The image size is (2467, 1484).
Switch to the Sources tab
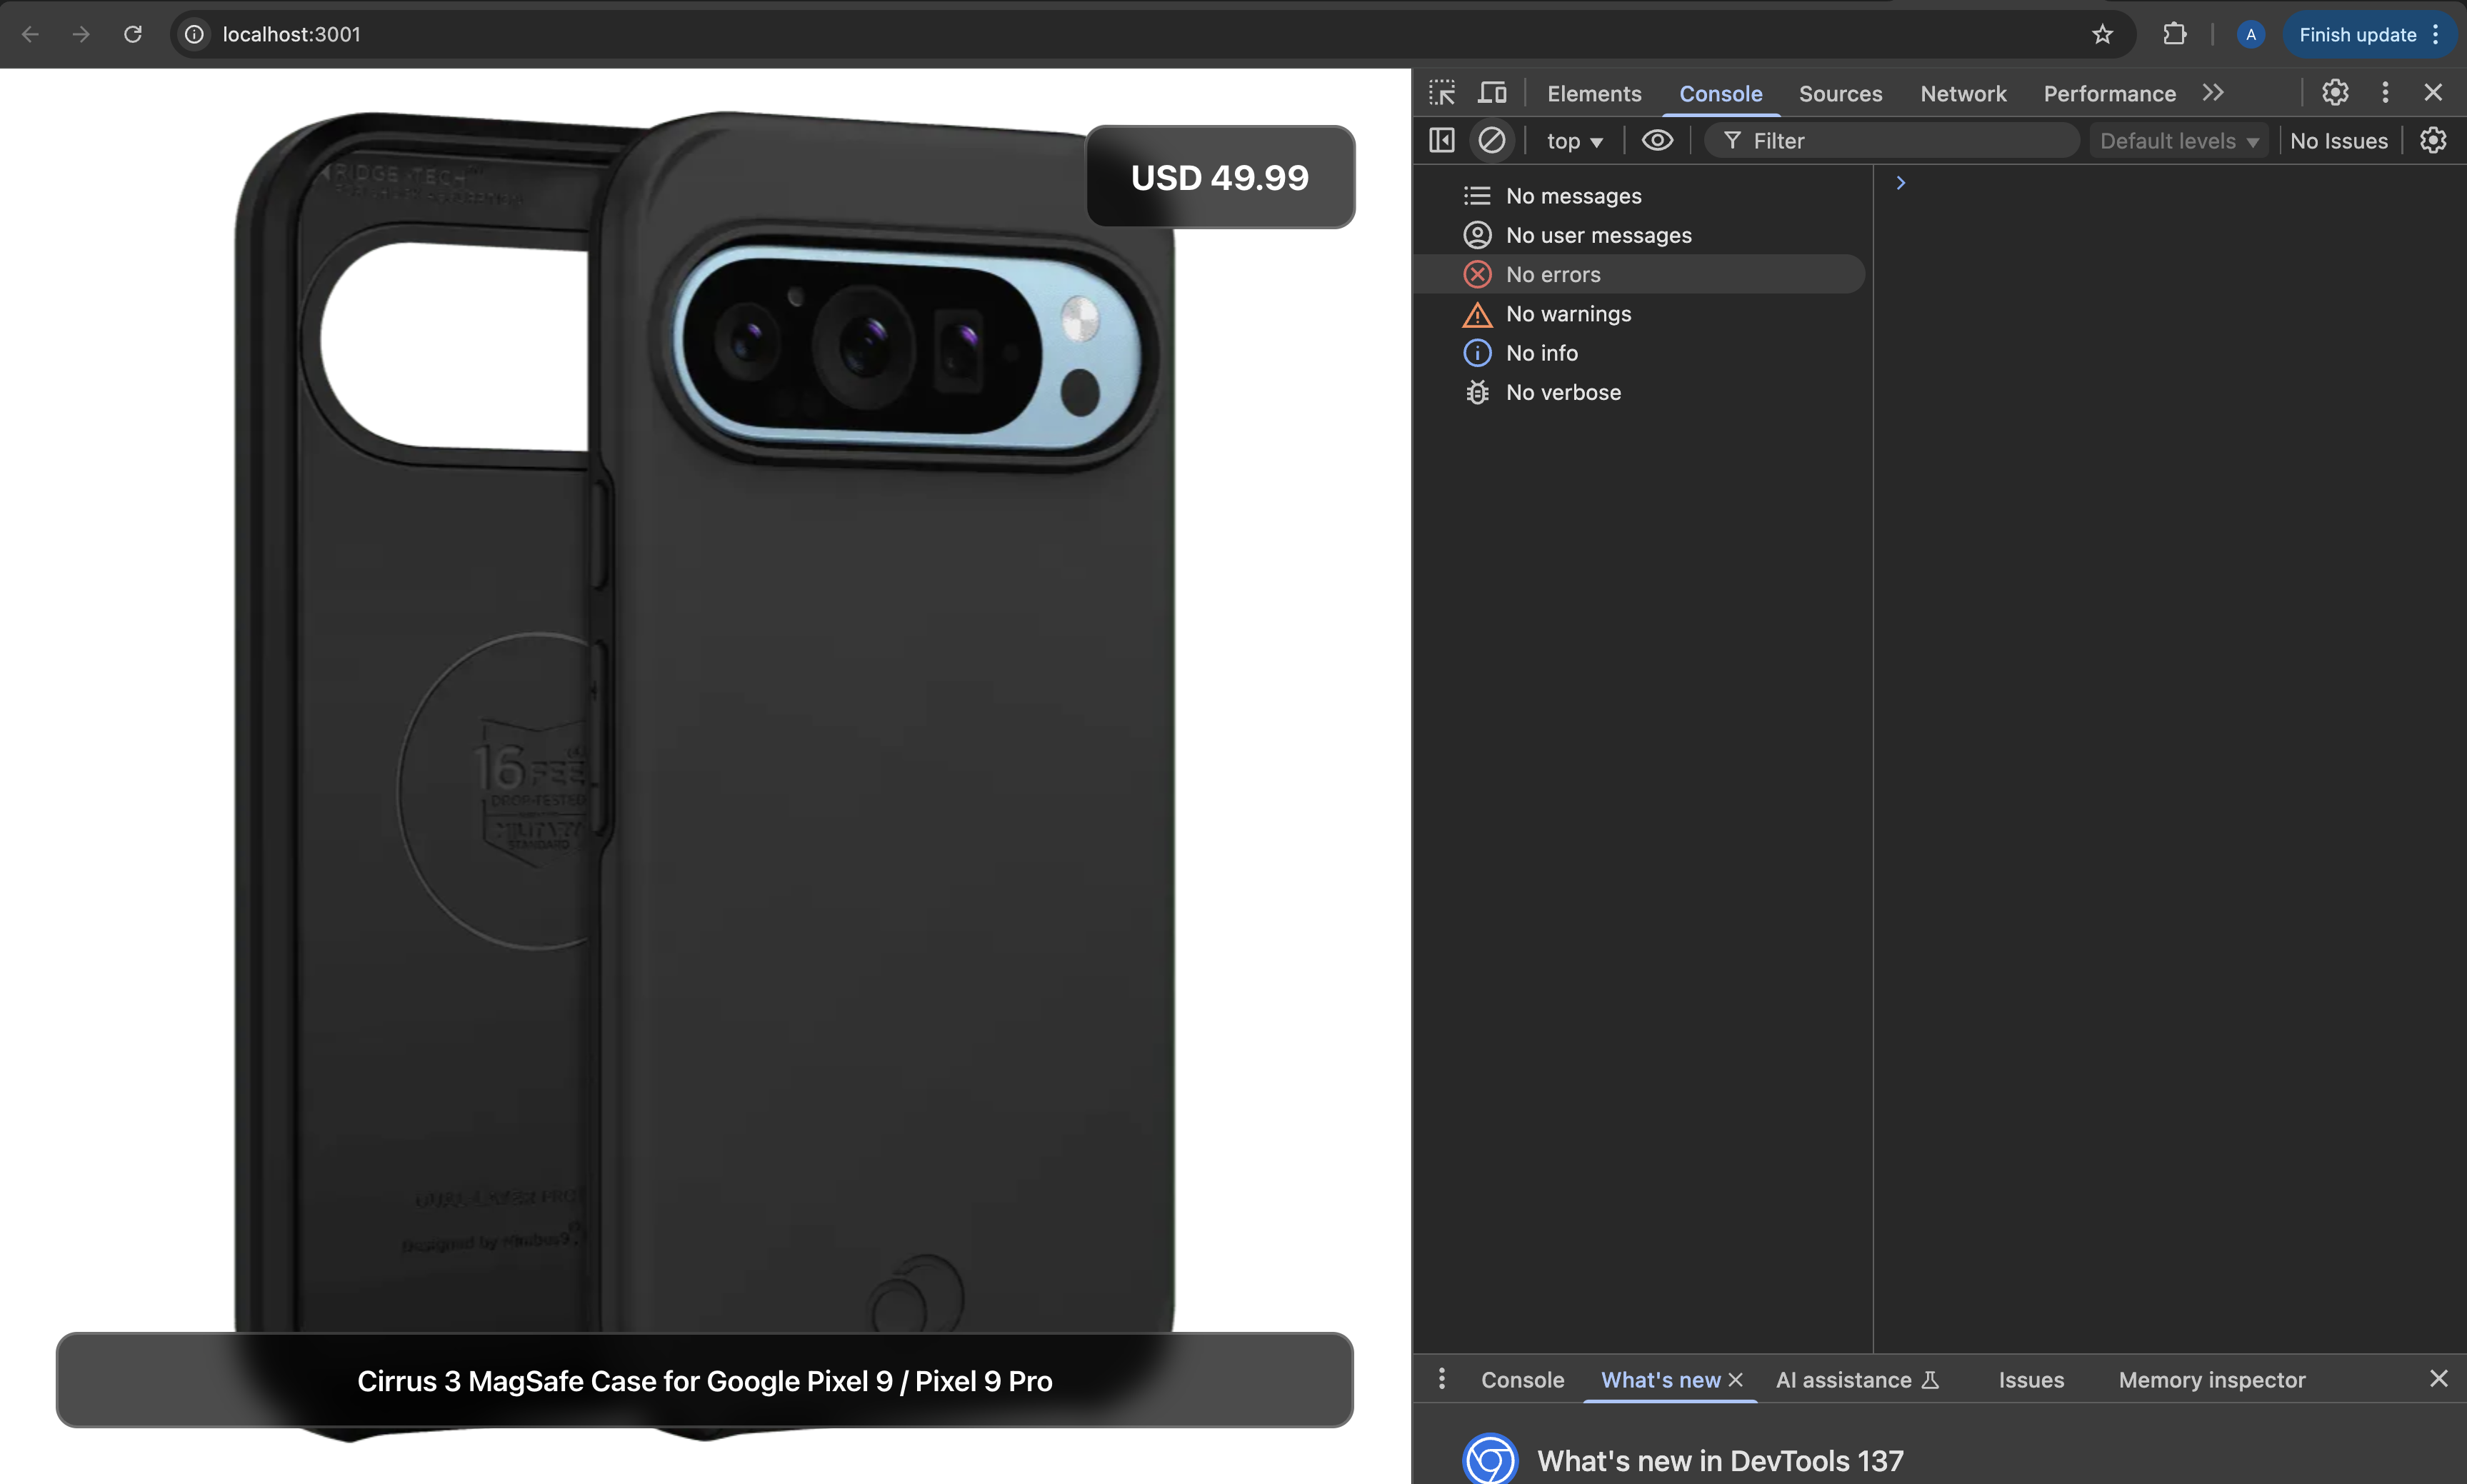(1840, 93)
